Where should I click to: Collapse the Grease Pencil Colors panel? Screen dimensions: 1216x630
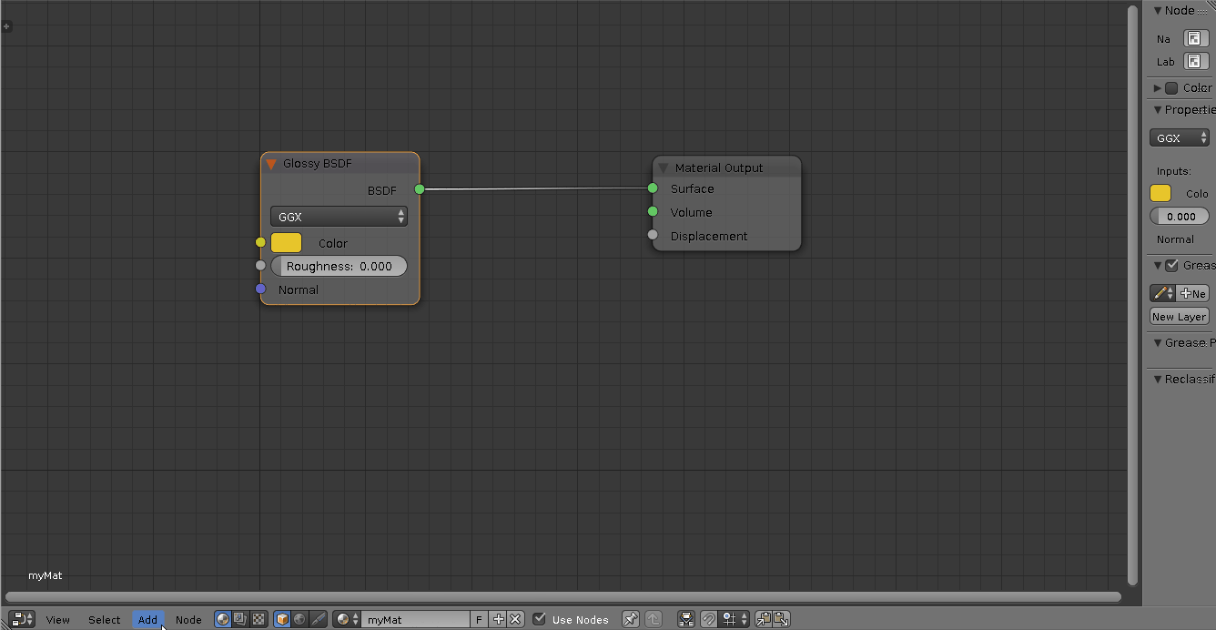1158,343
